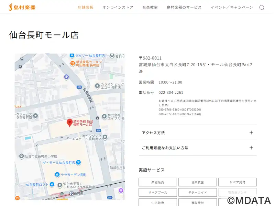Go to 音楽教室 in the top navigation
The image size is (275, 206).
150,7
